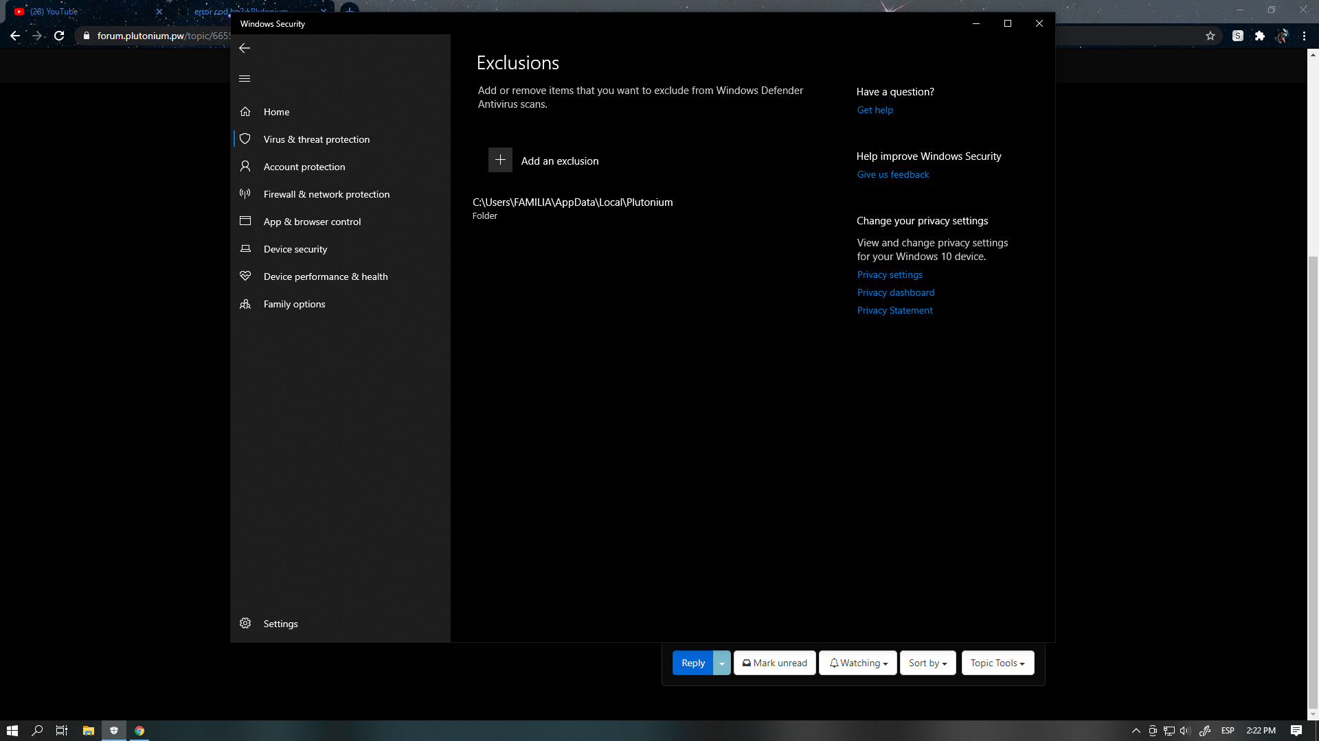The width and height of the screenshot is (1319, 741).
Task: Open the Windows Start menu
Action: click(12, 731)
